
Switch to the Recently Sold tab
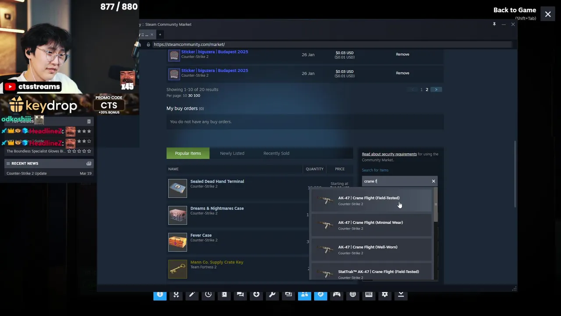276,153
